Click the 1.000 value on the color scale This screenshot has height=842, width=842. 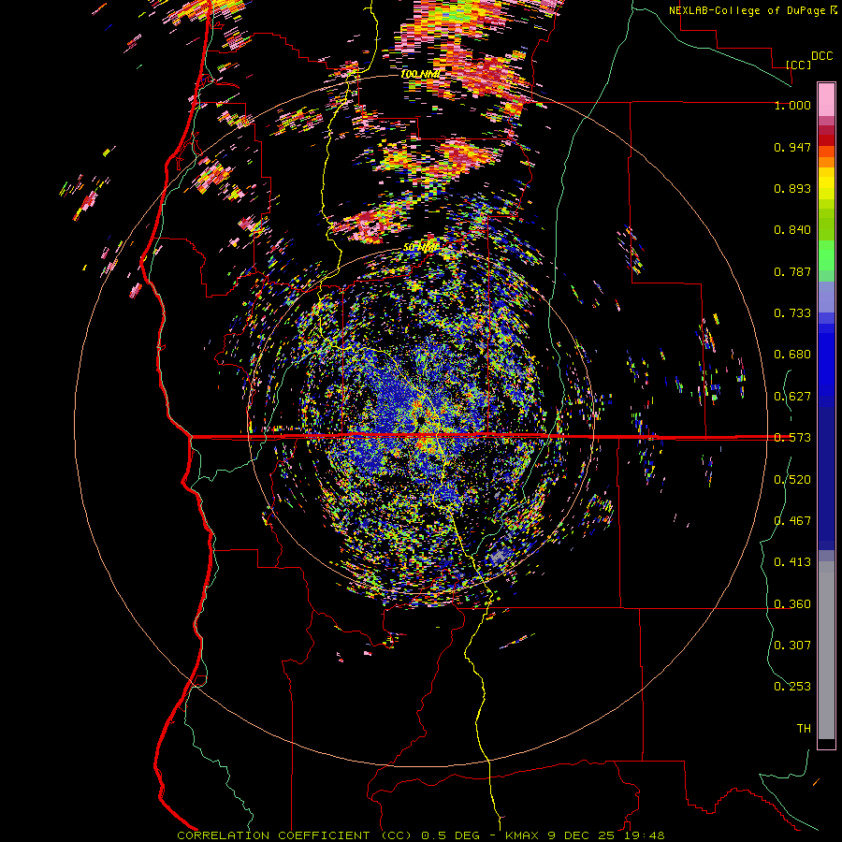point(792,105)
